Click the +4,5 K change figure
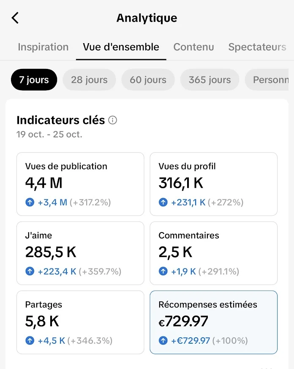The image size is (294, 369). pyautogui.click(x=51, y=341)
